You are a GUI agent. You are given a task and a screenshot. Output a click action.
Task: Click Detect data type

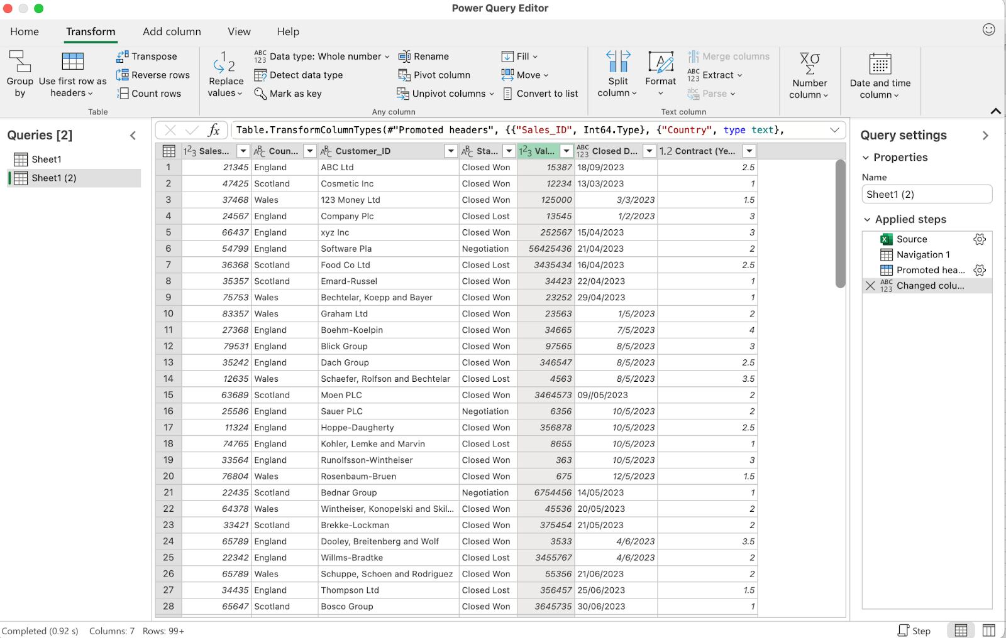point(299,75)
